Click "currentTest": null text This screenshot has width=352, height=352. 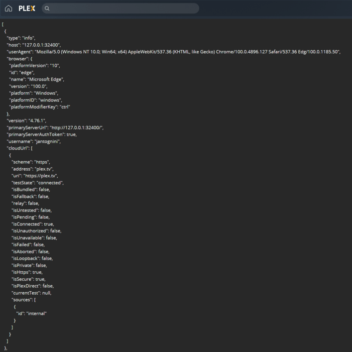pyautogui.click(x=31, y=293)
